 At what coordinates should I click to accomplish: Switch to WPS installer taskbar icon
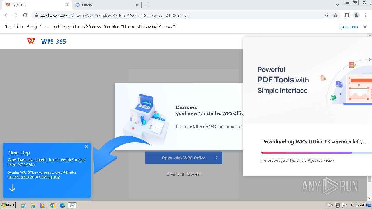point(72,205)
